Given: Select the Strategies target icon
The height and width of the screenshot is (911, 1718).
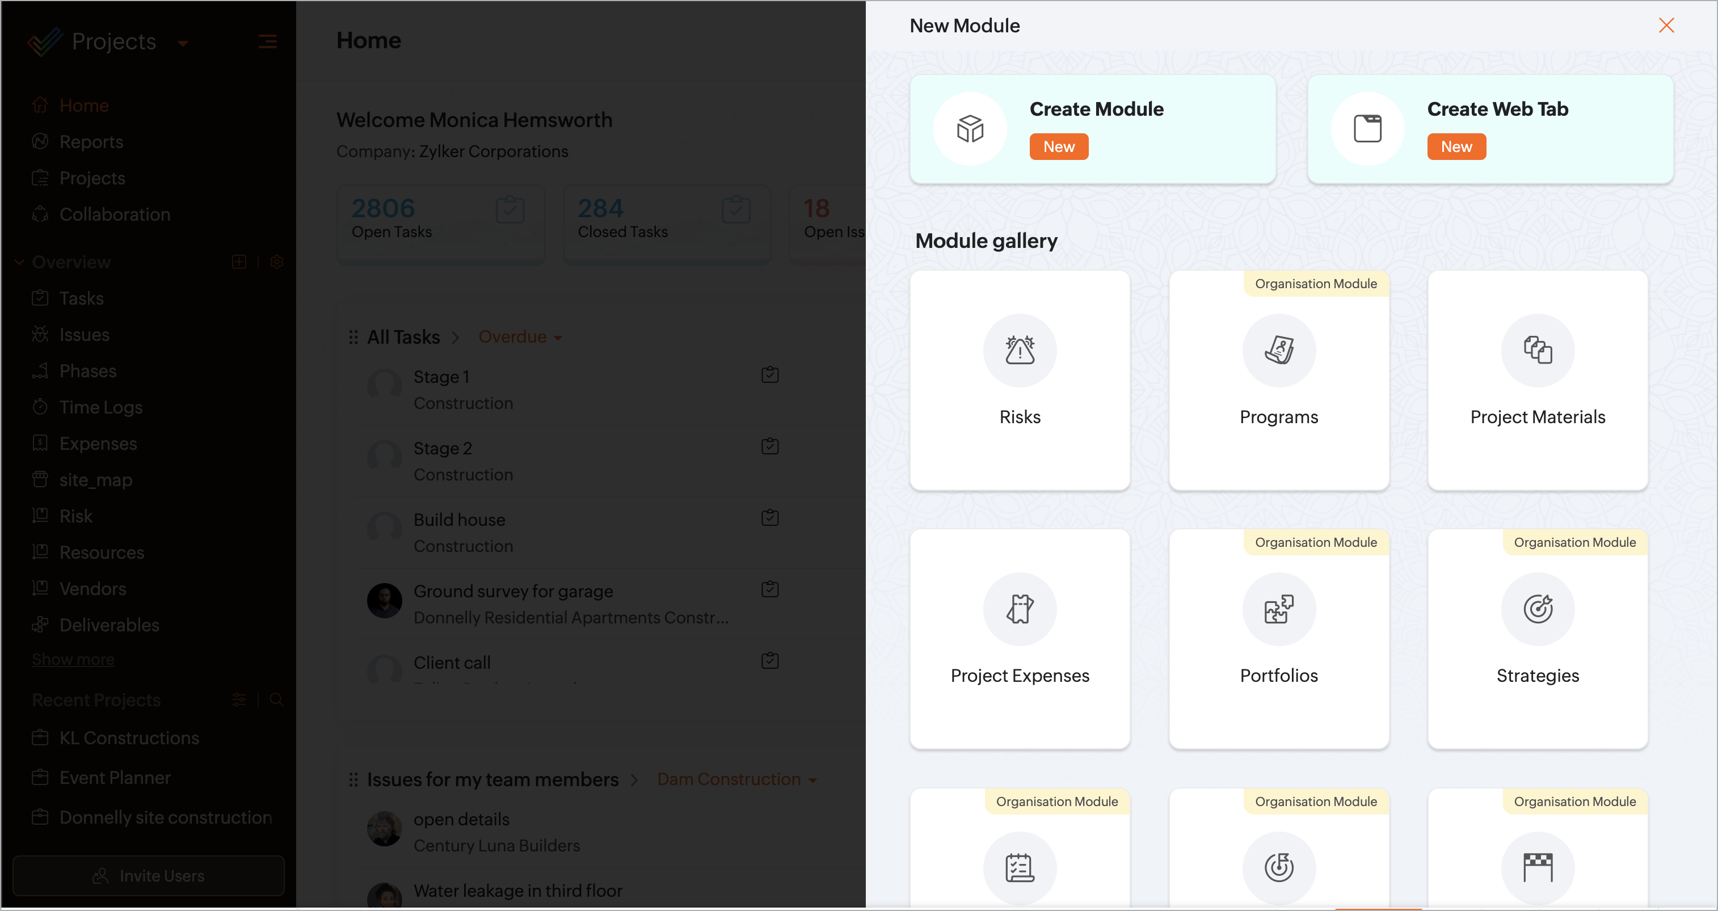Looking at the screenshot, I should pyautogui.click(x=1536, y=609).
